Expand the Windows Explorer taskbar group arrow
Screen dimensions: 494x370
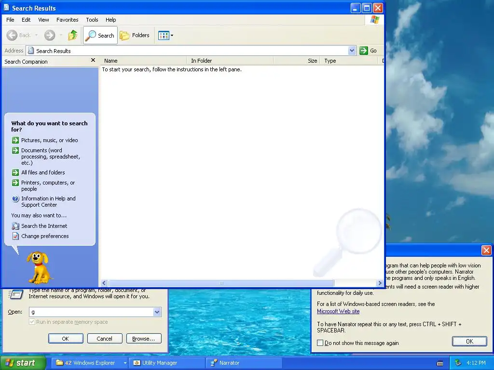[125, 363]
